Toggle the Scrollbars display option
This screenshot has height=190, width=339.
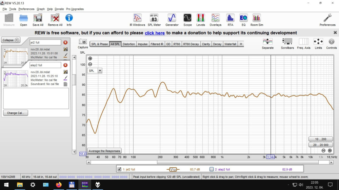[x=287, y=43]
